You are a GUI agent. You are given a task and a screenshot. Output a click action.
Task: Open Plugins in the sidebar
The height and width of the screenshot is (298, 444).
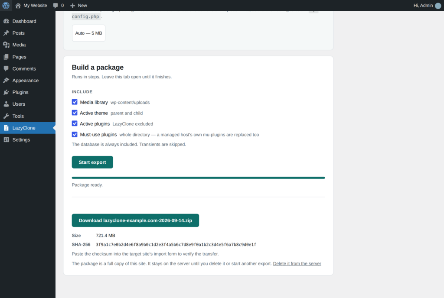click(28, 92)
